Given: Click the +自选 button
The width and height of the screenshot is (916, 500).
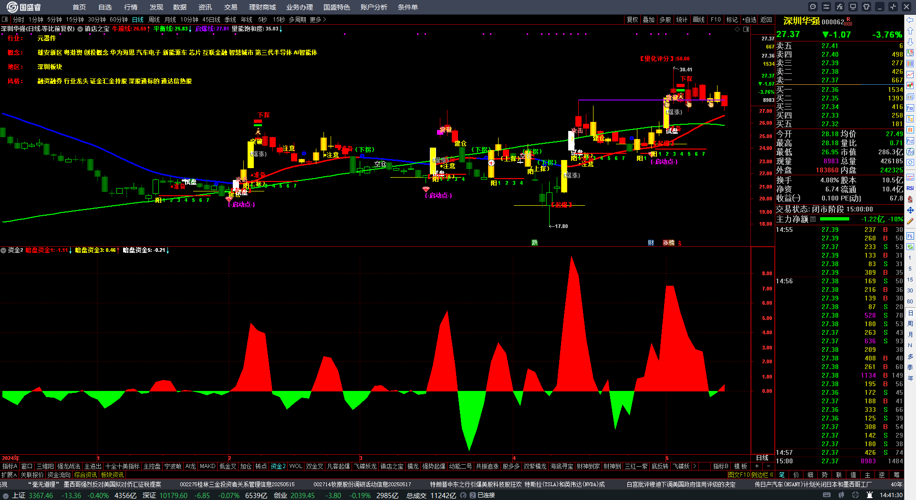Looking at the screenshot, I should point(749,20).
